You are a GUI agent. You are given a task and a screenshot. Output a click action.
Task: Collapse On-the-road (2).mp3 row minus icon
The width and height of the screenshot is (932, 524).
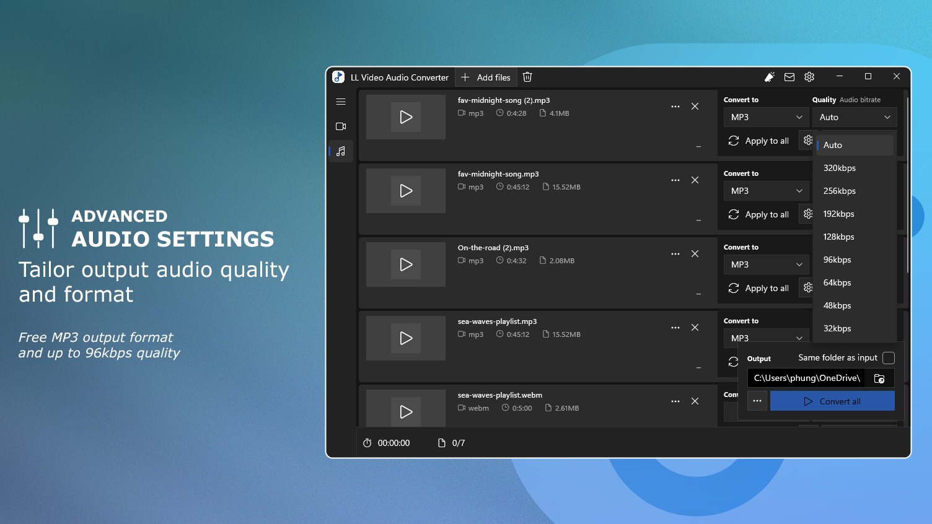(x=698, y=294)
